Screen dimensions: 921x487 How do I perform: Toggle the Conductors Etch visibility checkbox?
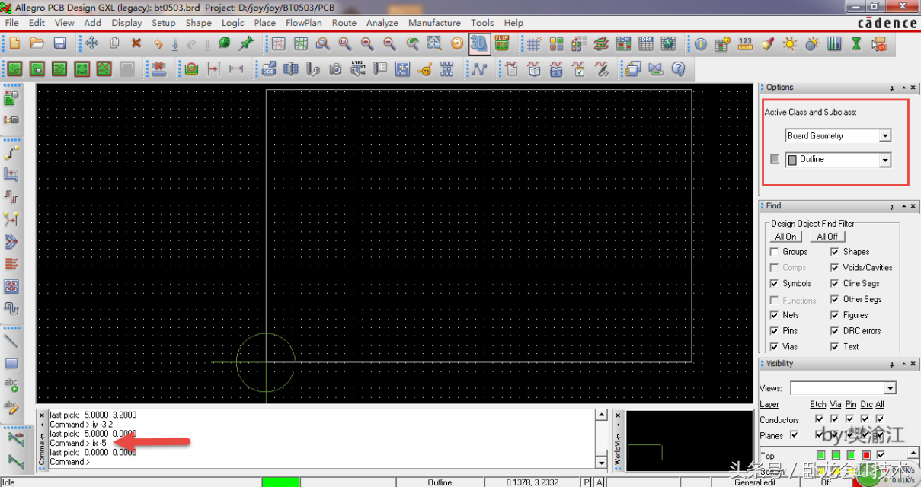click(x=819, y=419)
